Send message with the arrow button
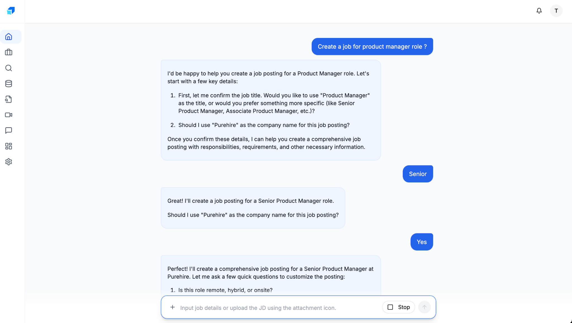572x323 pixels. pos(424,307)
